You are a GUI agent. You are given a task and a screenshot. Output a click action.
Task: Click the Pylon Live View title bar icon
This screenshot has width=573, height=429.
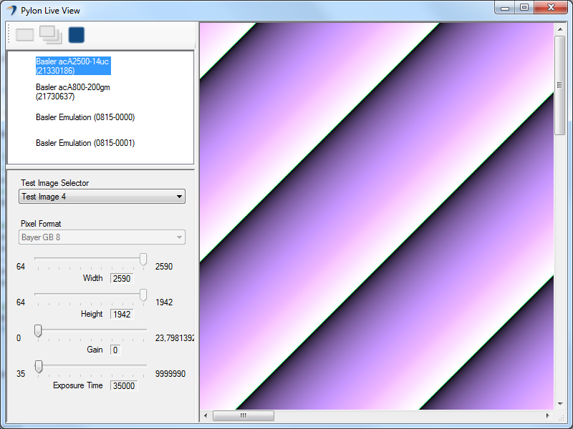pyautogui.click(x=11, y=11)
